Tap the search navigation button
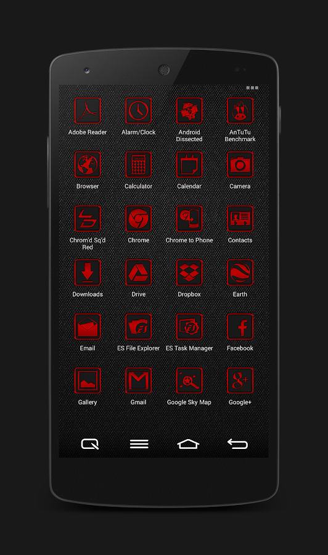Image resolution: width=328 pixels, height=555 pixels. point(90,444)
